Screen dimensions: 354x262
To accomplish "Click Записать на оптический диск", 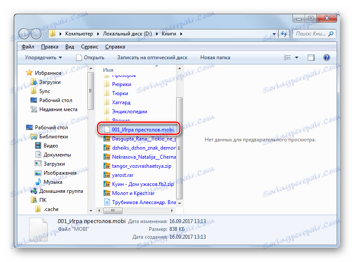I will tap(152, 58).
